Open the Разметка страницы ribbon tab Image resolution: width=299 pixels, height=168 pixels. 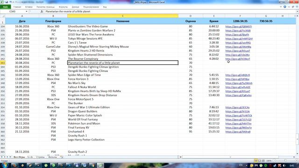[x=46, y=7]
